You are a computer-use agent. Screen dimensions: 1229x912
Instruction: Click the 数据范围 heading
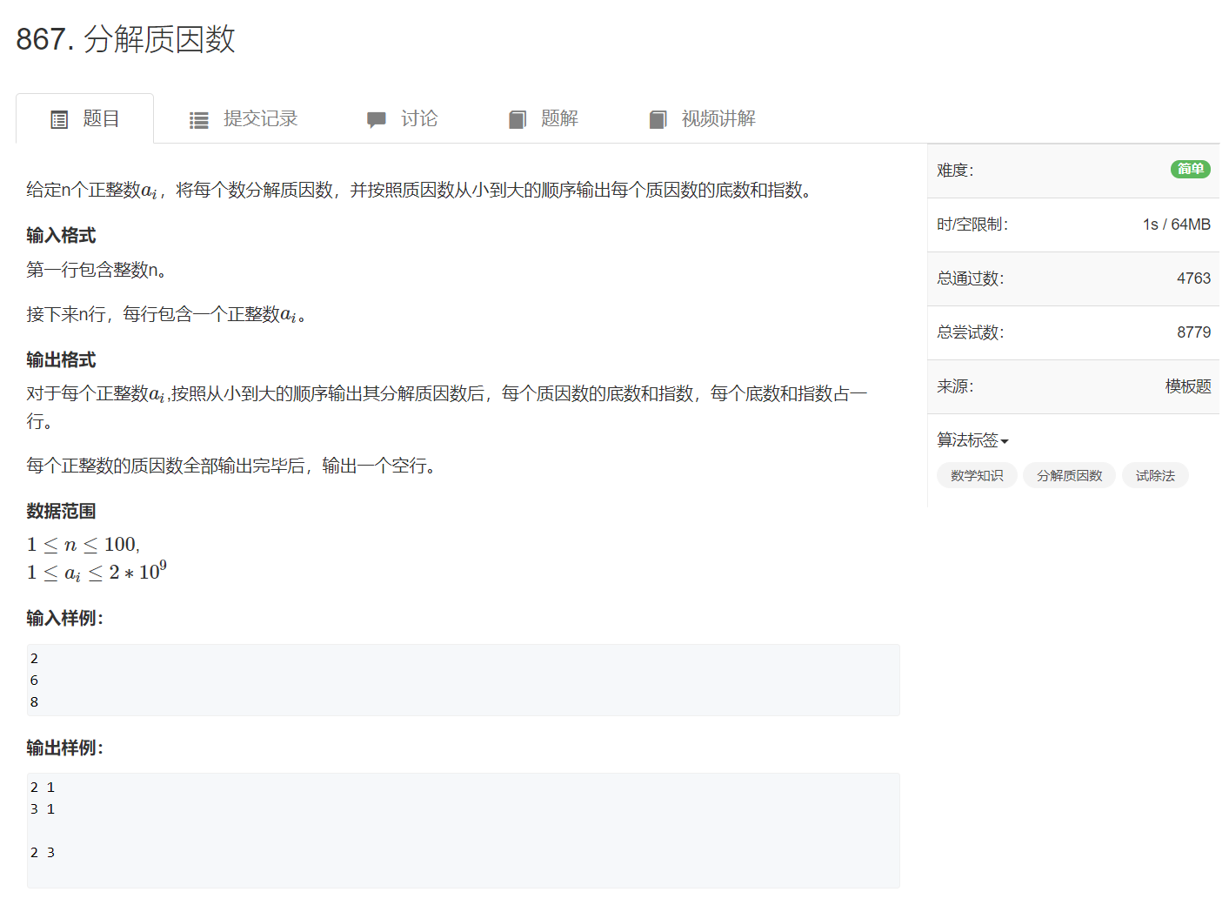61,512
